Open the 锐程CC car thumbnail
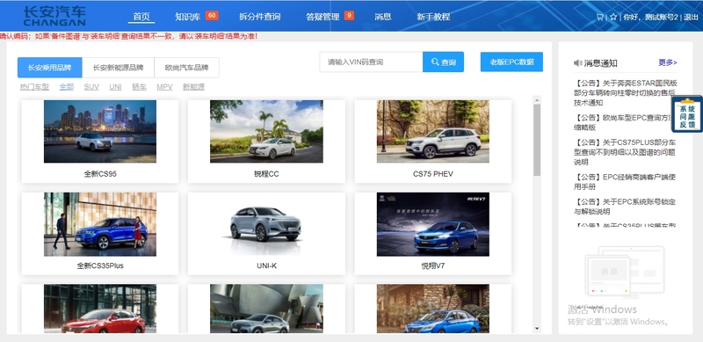 click(x=266, y=131)
